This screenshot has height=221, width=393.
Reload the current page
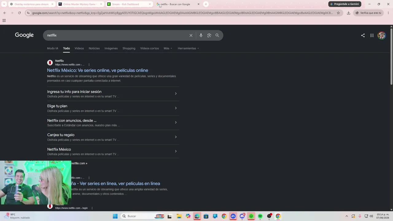[x=19, y=13]
